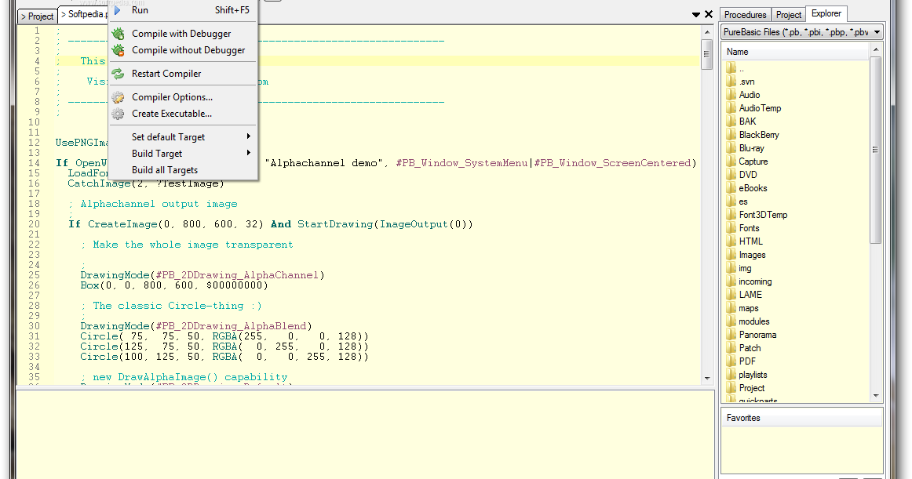
Task: Click the folder icon beside es
Action: (731, 201)
